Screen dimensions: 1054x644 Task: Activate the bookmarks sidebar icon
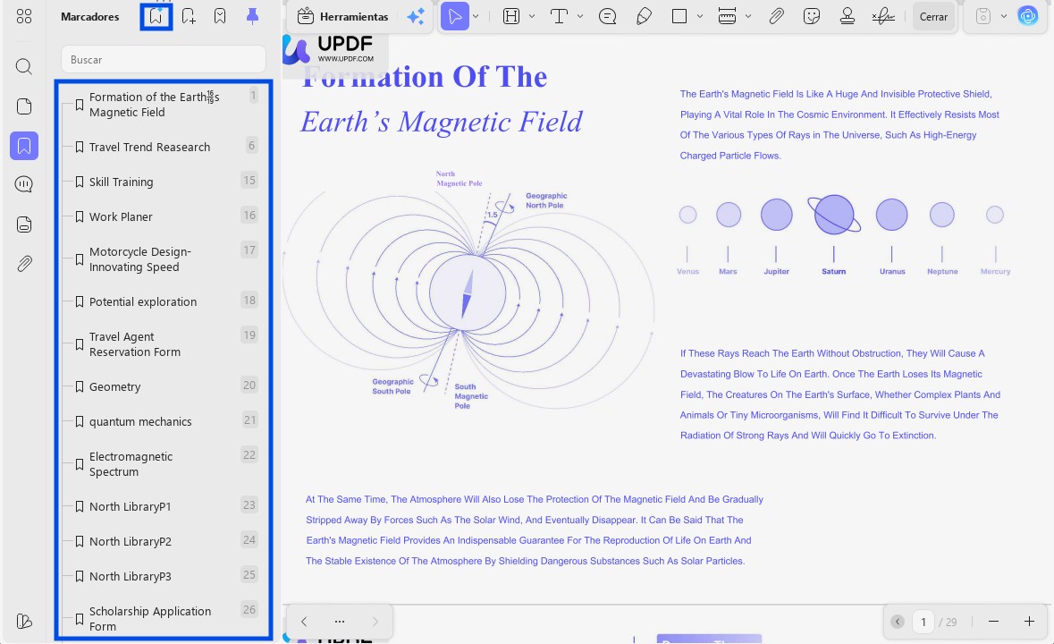point(24,145)
